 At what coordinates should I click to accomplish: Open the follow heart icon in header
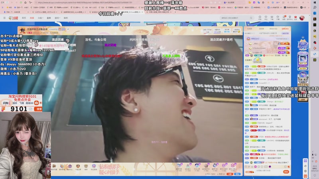[266, 18]
